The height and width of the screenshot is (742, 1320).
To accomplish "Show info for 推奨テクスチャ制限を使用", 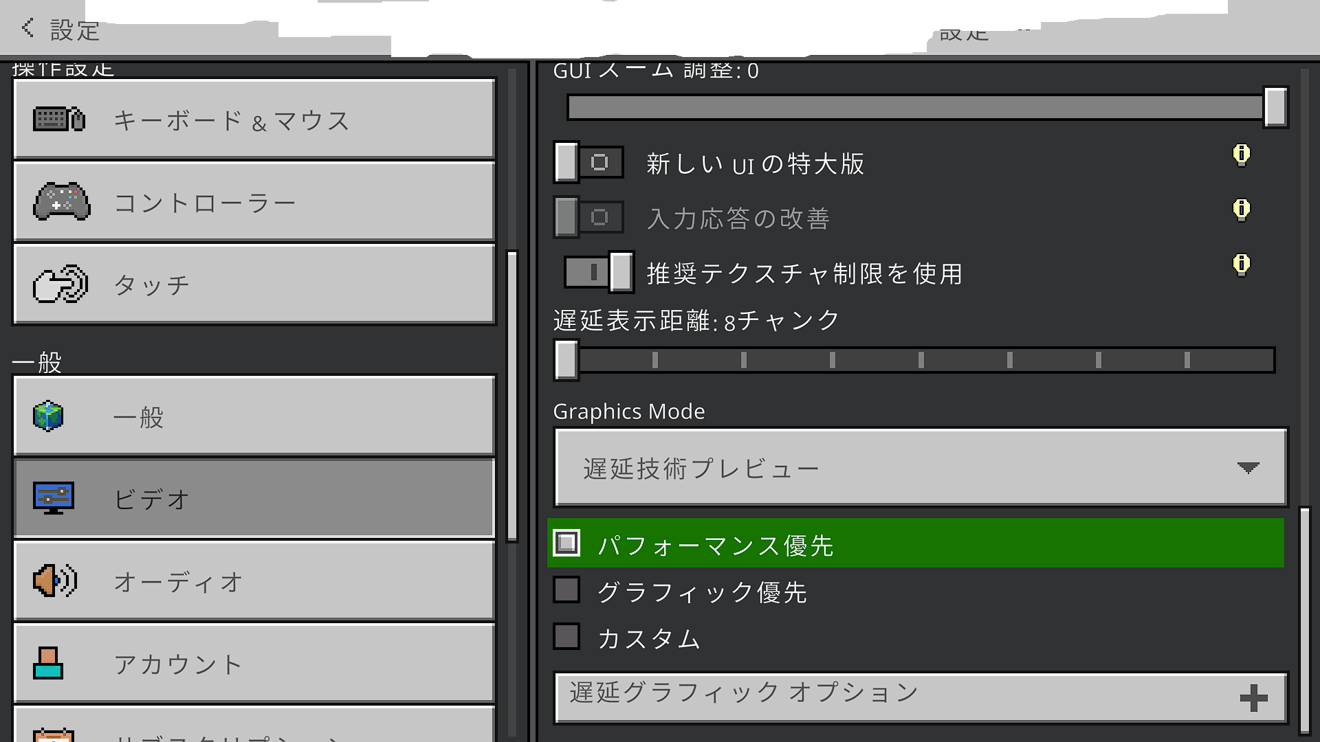I will [x=1241, y=265].
